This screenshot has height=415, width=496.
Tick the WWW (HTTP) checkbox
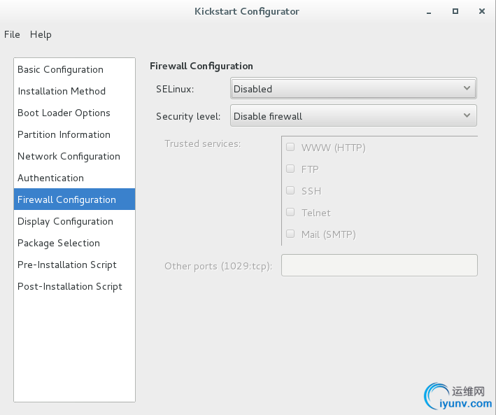[x=290, y=148]
